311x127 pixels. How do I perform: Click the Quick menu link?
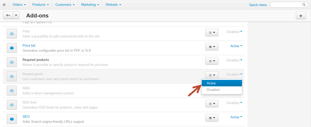(x=258, y=5)
